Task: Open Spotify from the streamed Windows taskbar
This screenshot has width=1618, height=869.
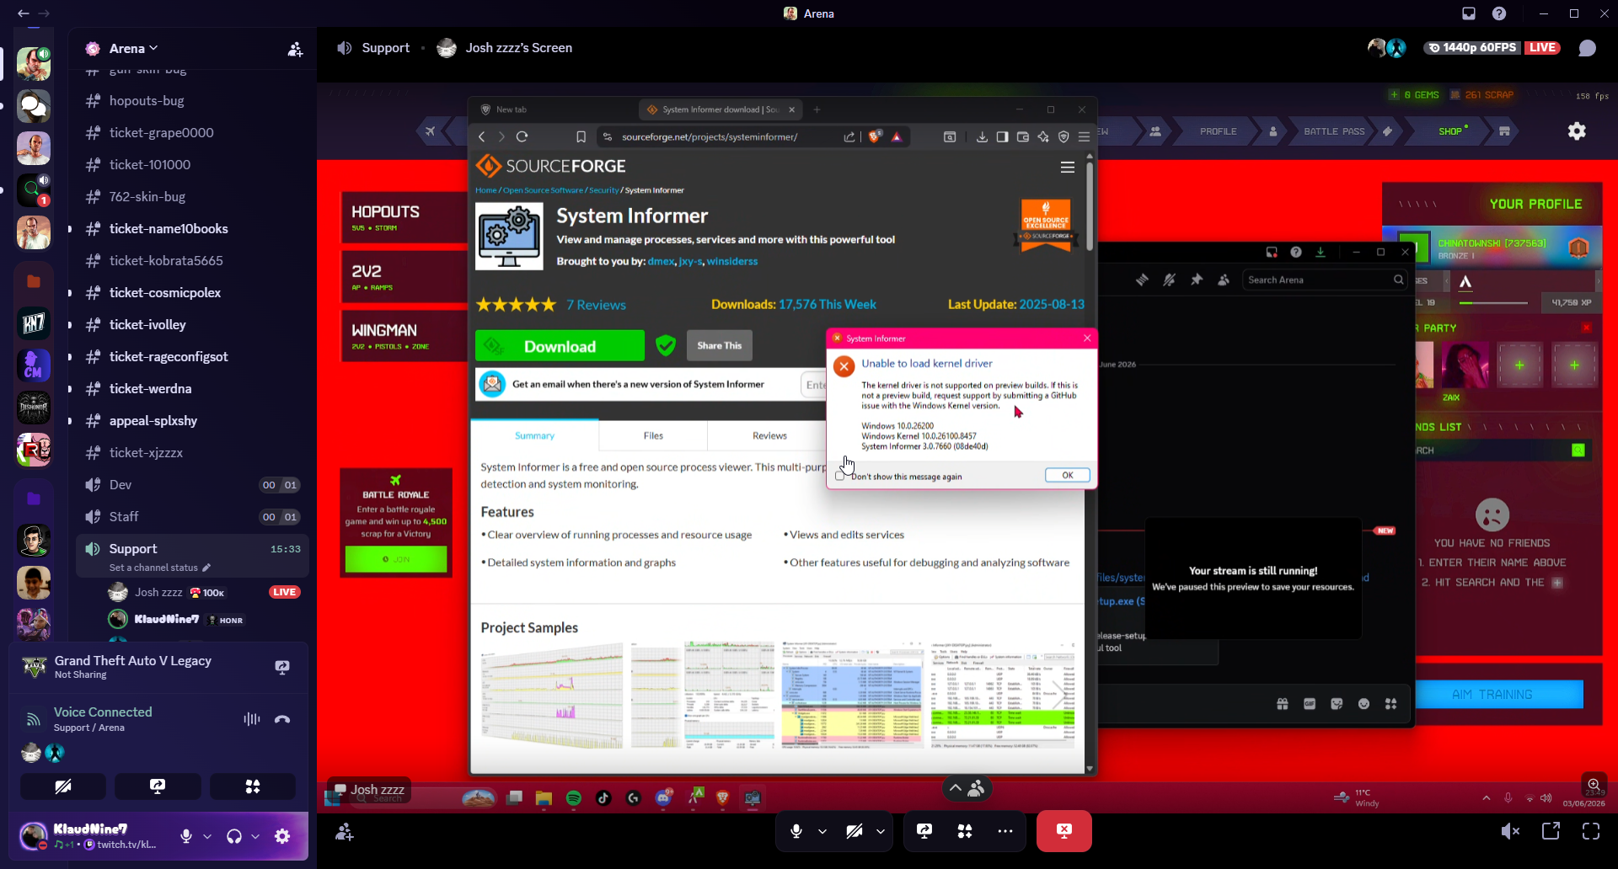Action: point(574,798)
